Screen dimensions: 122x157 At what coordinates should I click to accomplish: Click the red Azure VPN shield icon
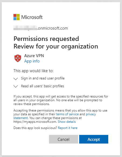pyautogui.click(x=18, y=58)
